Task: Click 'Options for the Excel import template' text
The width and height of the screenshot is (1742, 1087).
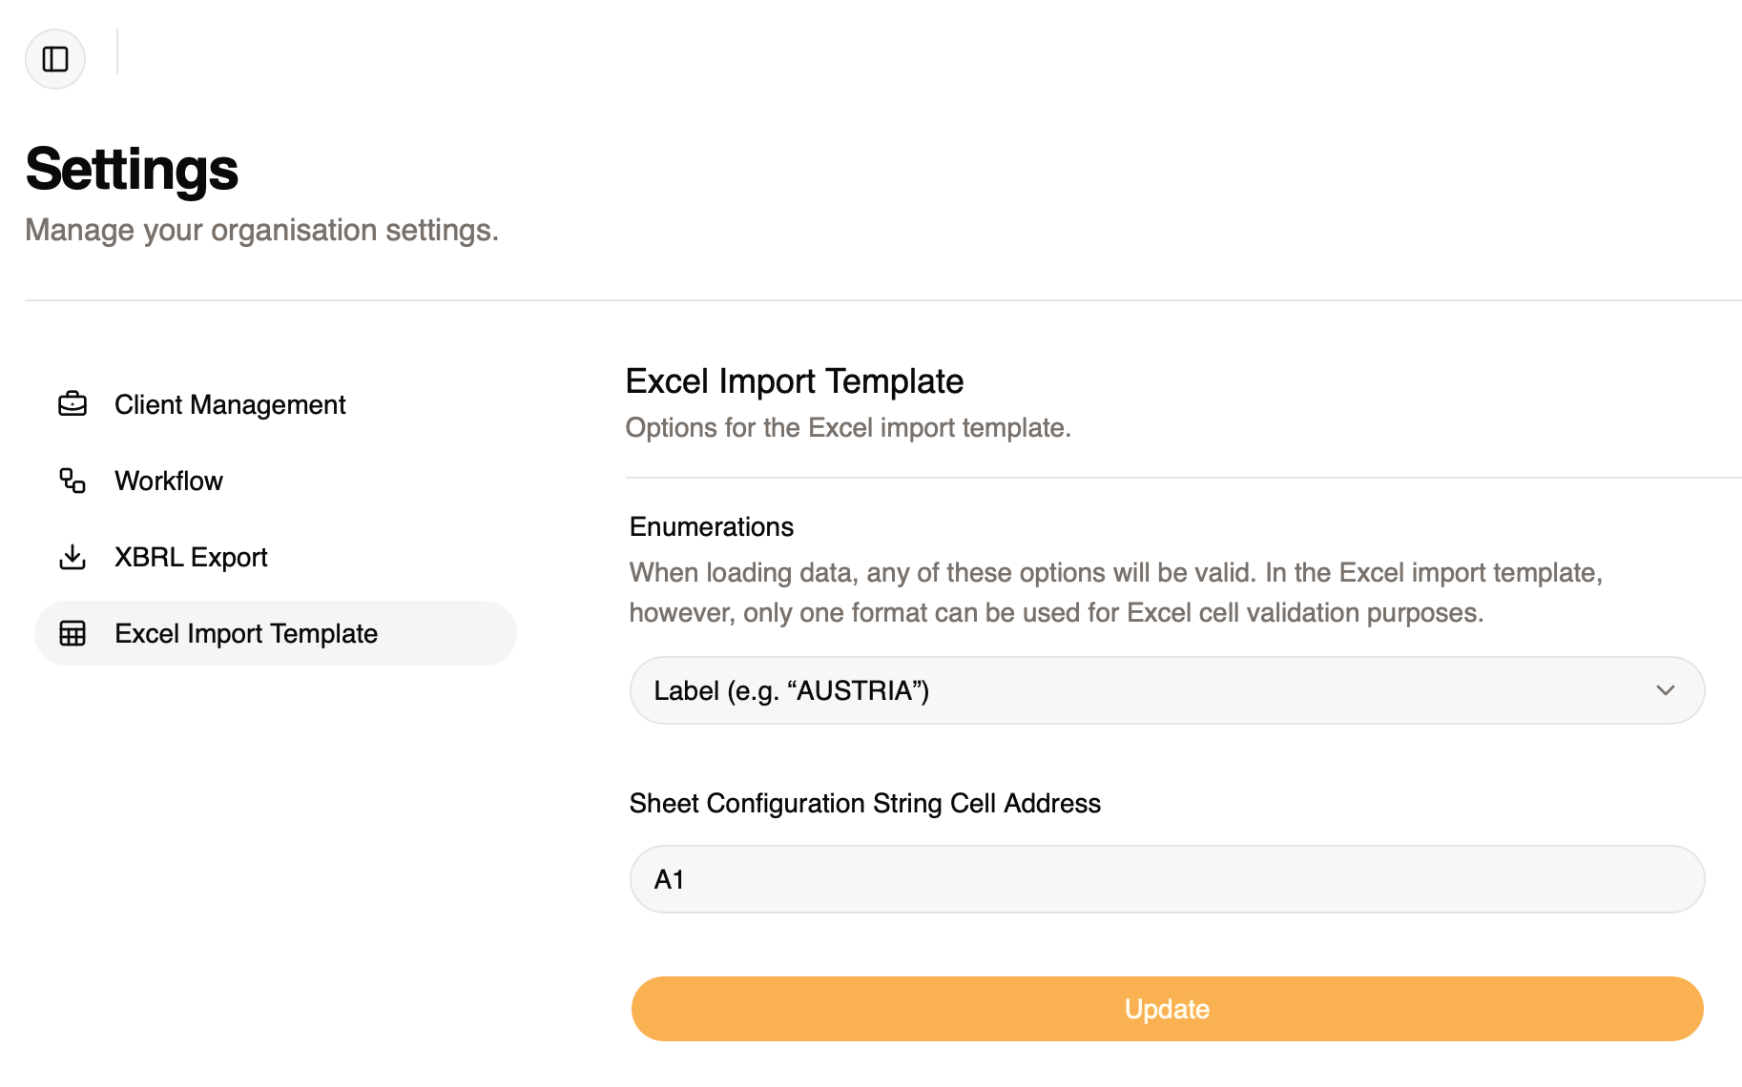Action: pos(848,428)
